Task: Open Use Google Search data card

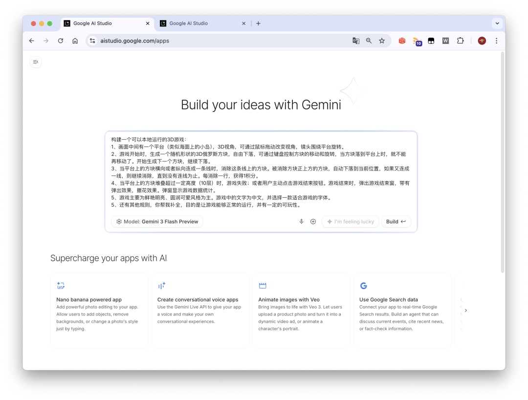Action: 402,310
